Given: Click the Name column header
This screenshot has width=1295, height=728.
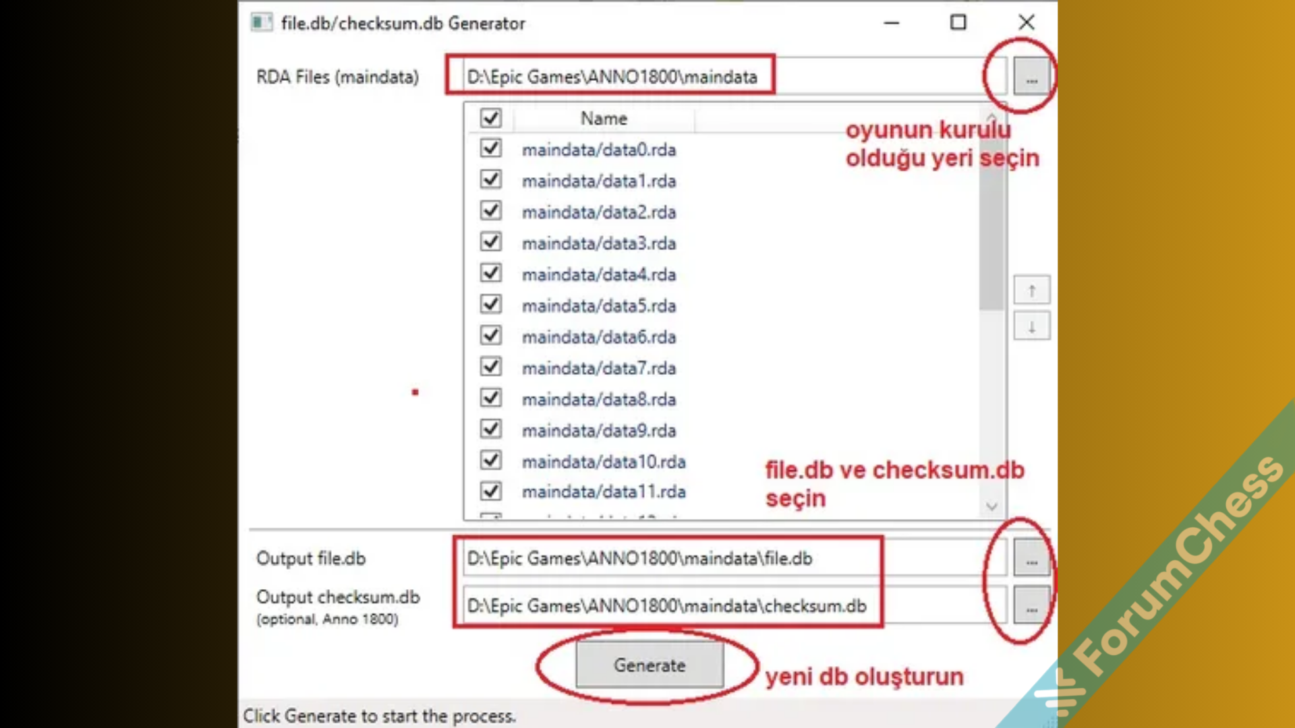Looking at the screenshot, I should [x=604, y=119].
